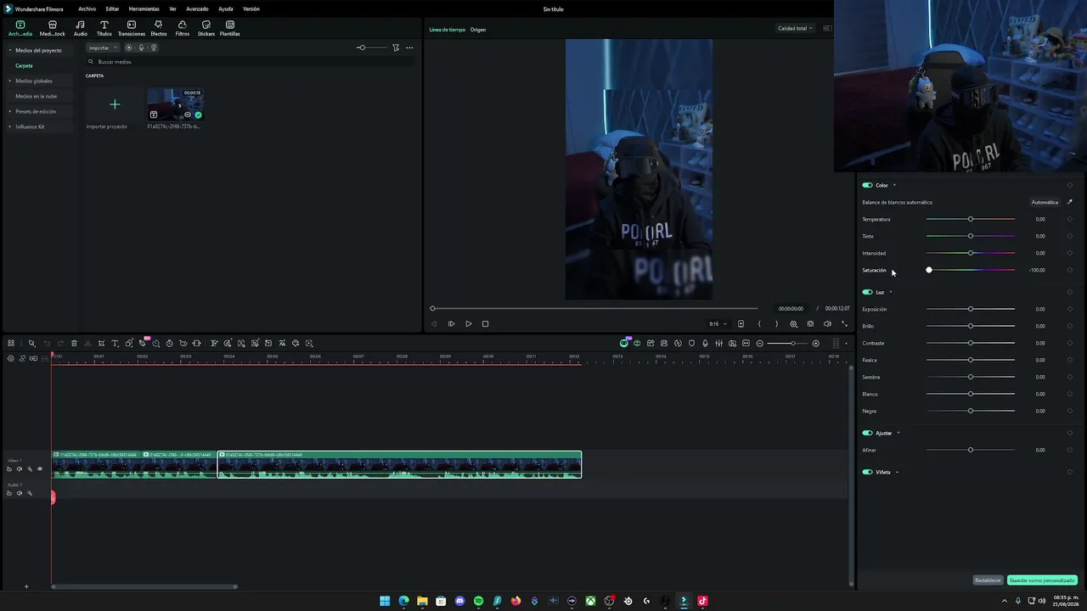The height and width of the screenshot is (611, 1087).
Task: Mute the Audio 1 track
Action: click(x=20, y=493)
